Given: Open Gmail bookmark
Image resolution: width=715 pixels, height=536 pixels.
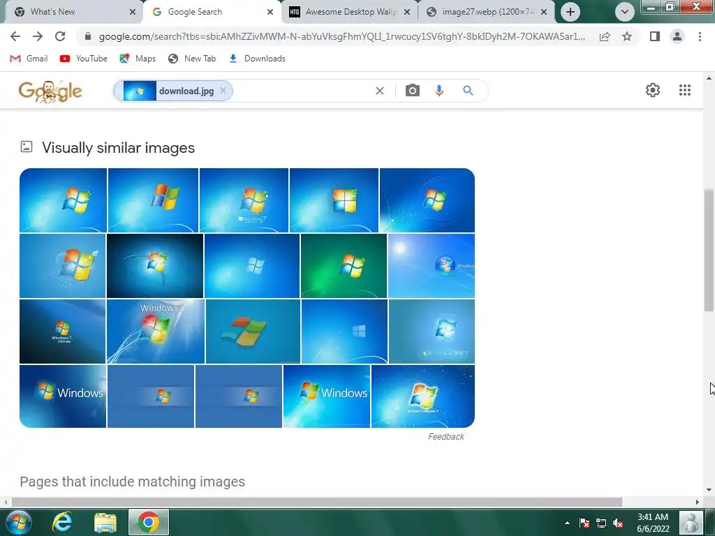Looking at the screenshot, I should coord(29,59).
